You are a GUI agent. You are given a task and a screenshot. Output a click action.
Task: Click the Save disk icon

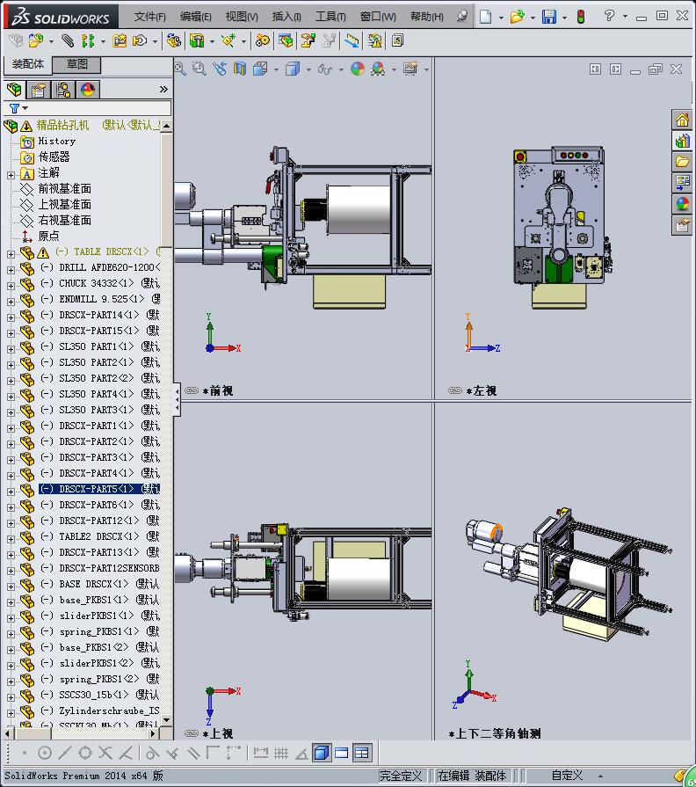pos(549,17)
